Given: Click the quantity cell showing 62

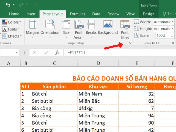Looking at the screenshot, I should [x=137, y=101].
